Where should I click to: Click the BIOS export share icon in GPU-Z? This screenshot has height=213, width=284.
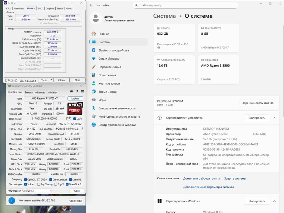[x=68, y=119]
